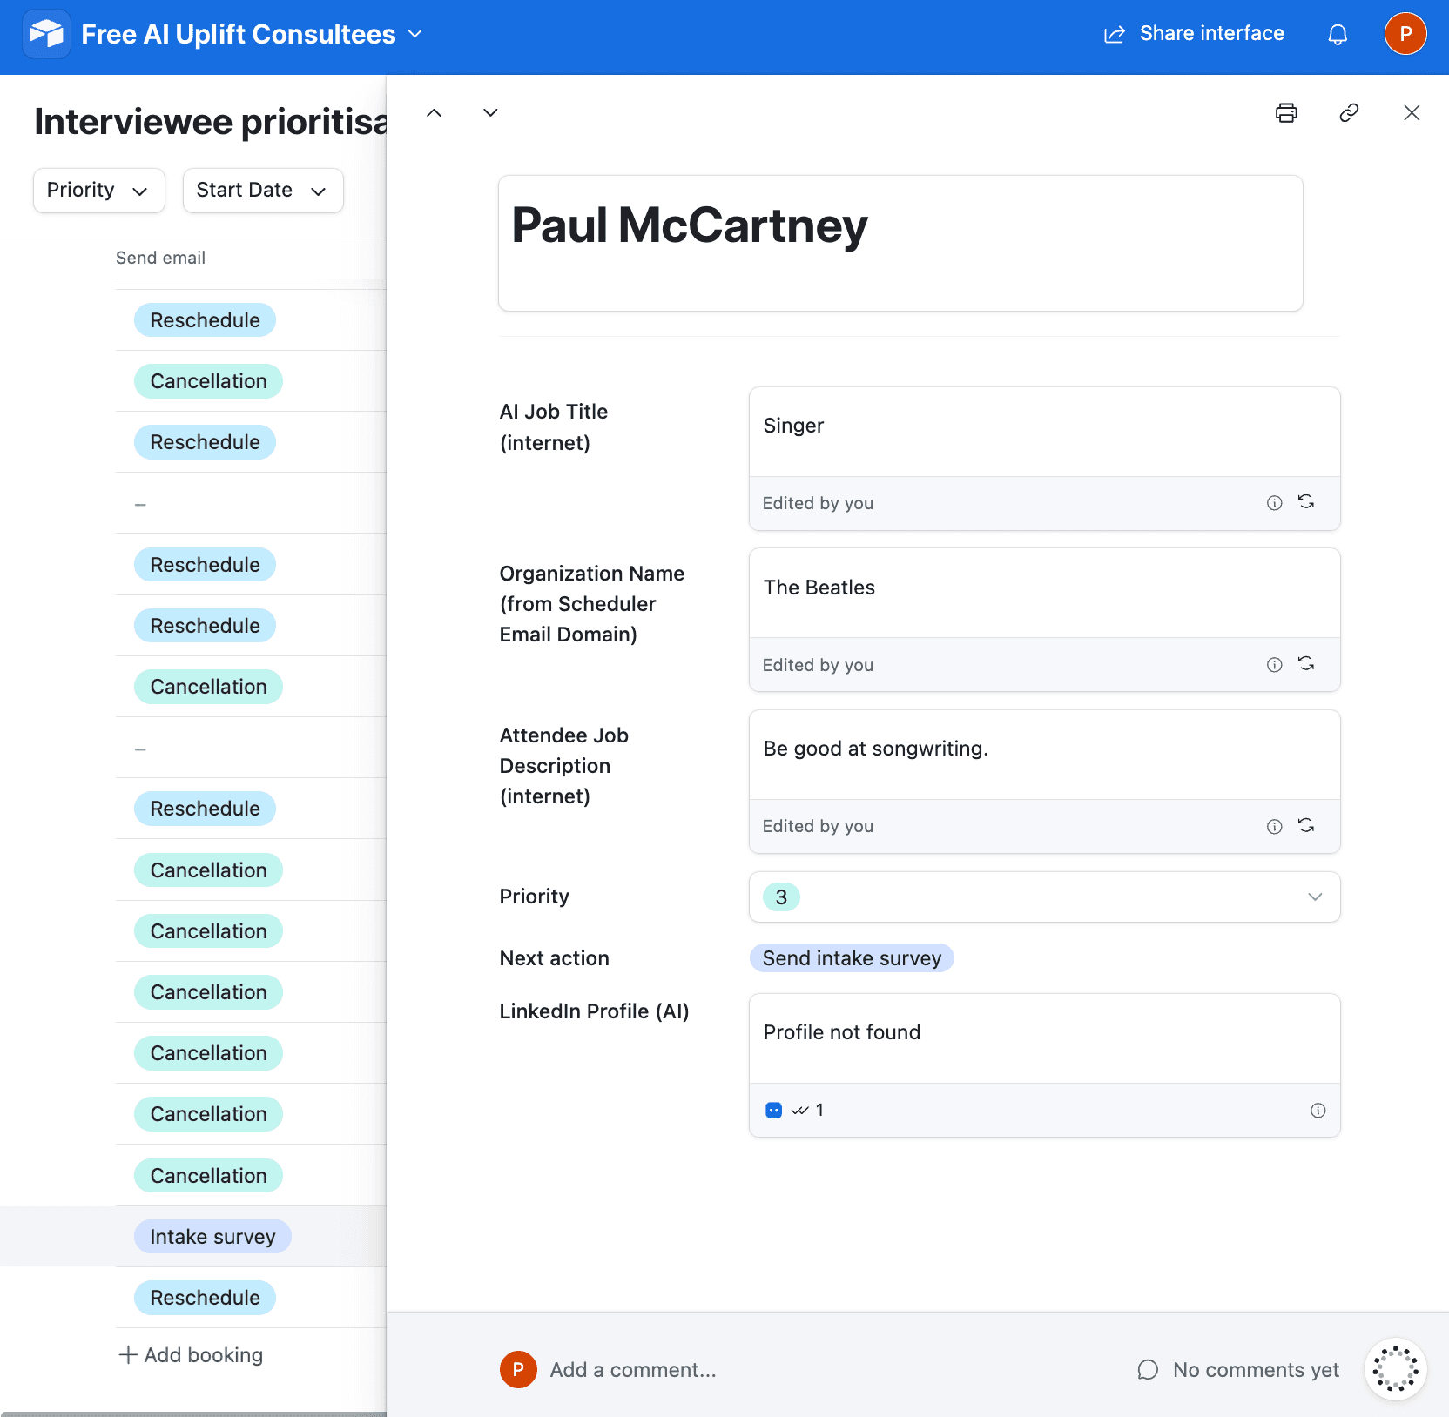Regenerate the AI Job Title value
The image size is (1449, 1417).
point(1305,502)
